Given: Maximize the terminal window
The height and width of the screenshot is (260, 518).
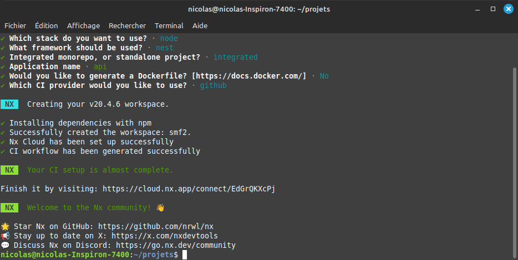Looking at the screenshot, I should pyautogui.click(x=493, y=9).
